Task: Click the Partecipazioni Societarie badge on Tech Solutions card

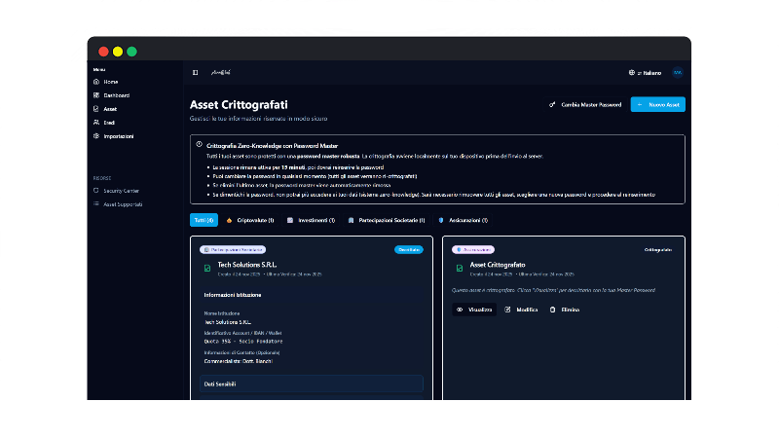Action: pyautogui.click(x=233, y=250)
